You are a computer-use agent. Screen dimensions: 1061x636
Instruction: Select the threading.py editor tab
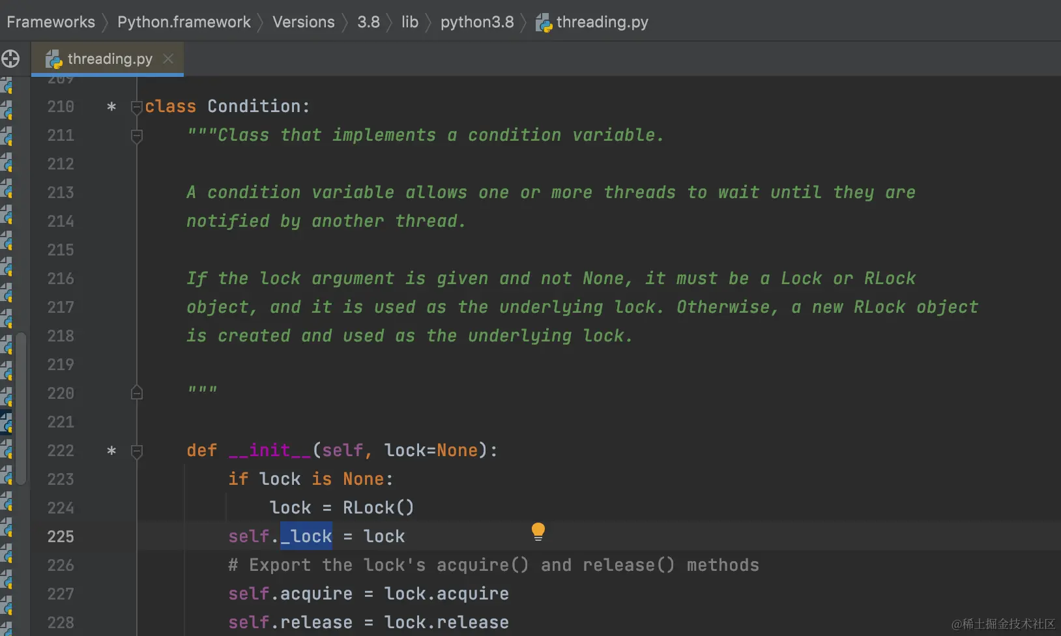pyautogui.click(x=109, y=59)
